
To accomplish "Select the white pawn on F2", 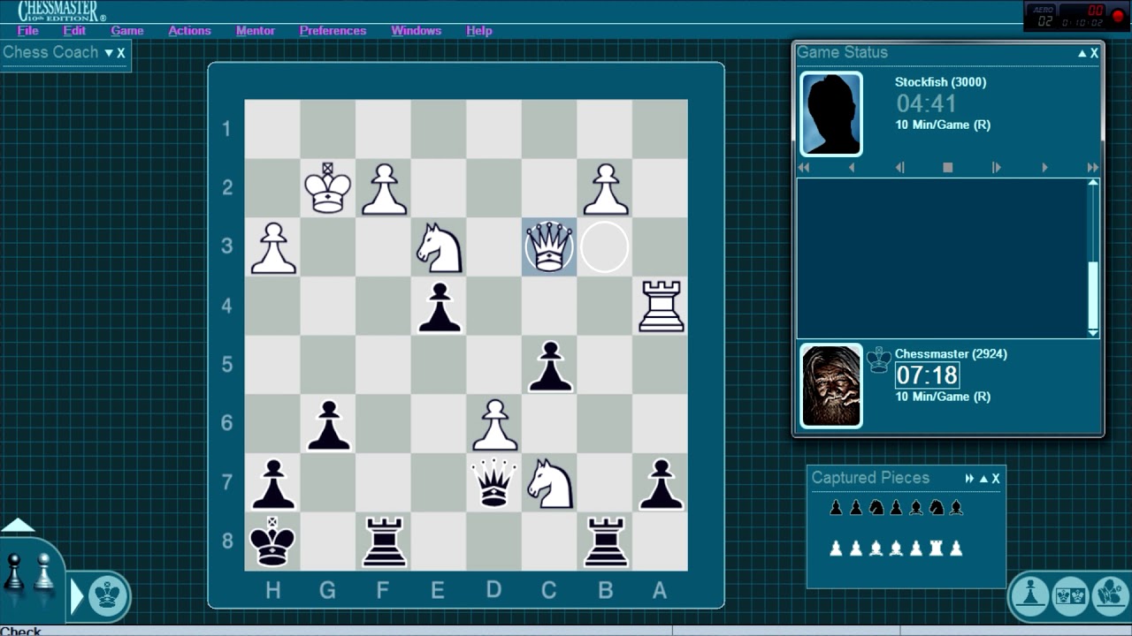I will click(x=384, y=188).
